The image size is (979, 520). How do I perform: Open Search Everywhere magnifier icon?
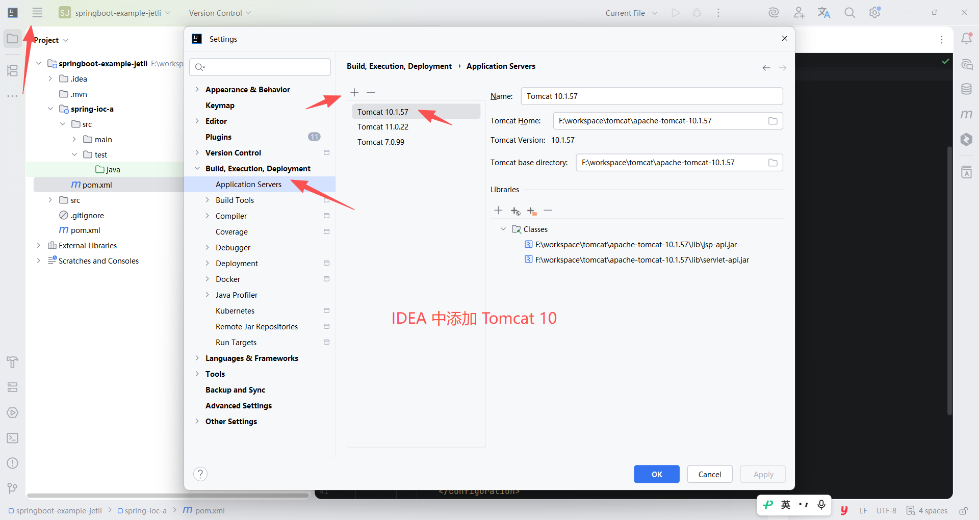click(849, 13)
